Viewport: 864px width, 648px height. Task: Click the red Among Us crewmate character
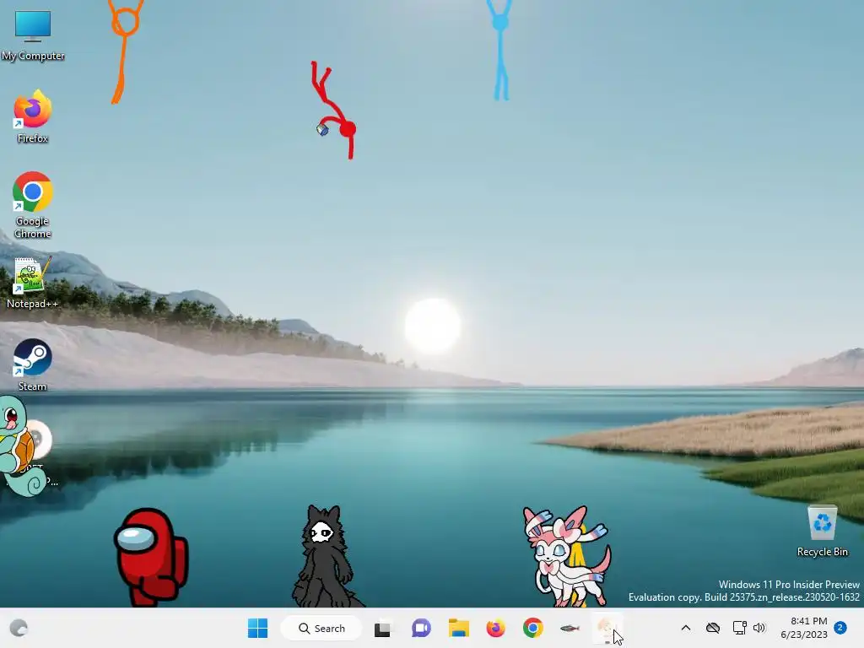coord(152,557)
